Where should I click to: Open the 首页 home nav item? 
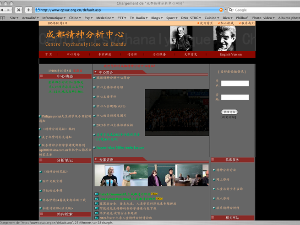pos(49,54)
